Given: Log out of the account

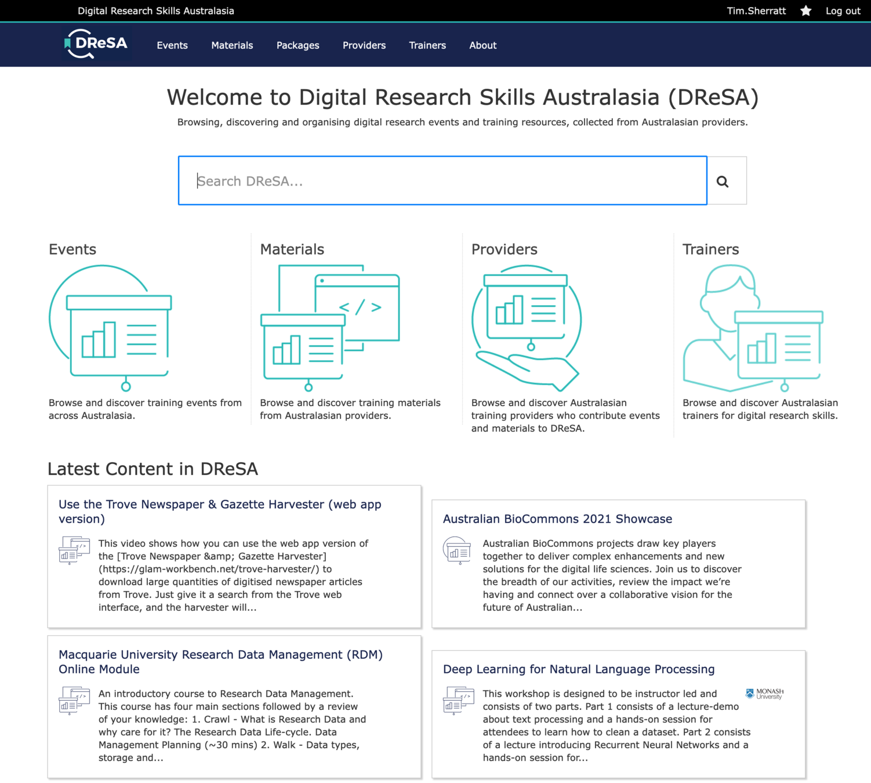Looking at the screenshot, I should point(843,11).
